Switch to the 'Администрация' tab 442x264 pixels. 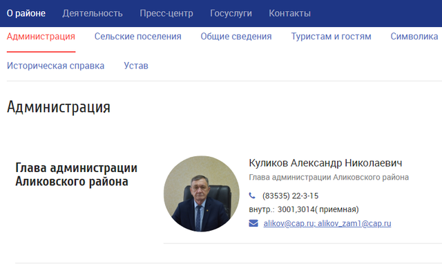point(41,37)
